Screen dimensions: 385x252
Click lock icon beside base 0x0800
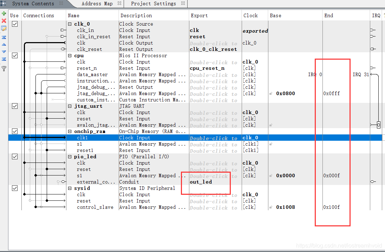tap(271, 93)
